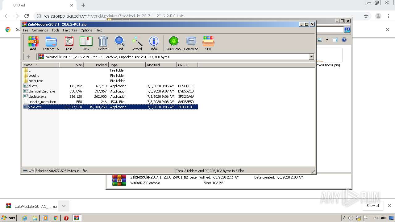
Task: Click the disk/key icons in WinRAR status bar
Action: coord(28,171)
